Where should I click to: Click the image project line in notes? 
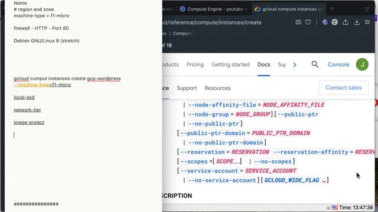click(x=29, y=122)
